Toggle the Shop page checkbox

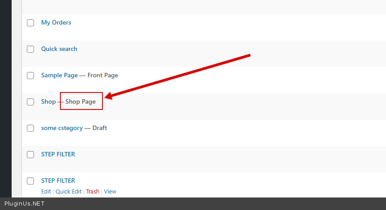(30, 102)
